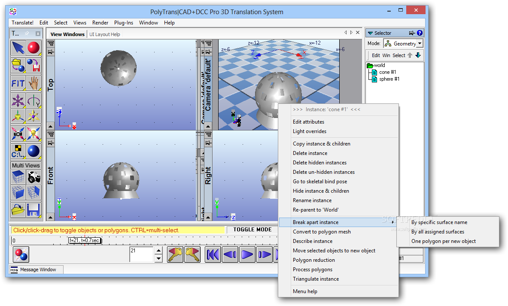The height and width of the screenshot is (306, 508).
Task: Click the blue floppy disk save icon
Action: point(33,210)
